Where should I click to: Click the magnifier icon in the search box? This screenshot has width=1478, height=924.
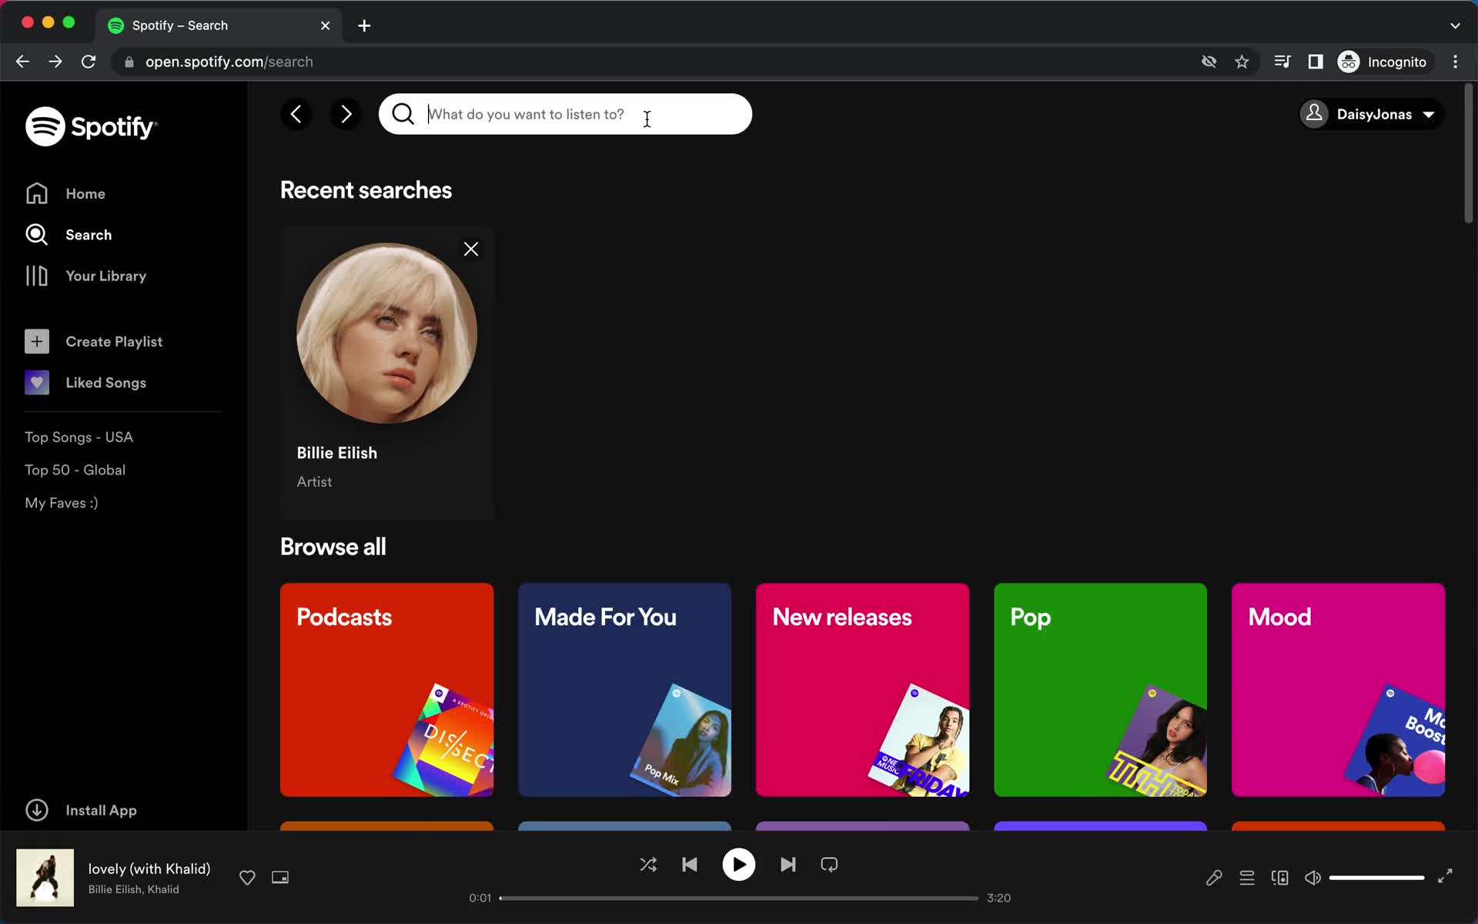(x=403, y=114)
